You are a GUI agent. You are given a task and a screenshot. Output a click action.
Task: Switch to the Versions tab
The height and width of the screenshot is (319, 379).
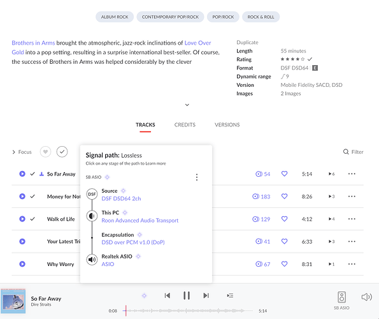[x=227, y=124]
